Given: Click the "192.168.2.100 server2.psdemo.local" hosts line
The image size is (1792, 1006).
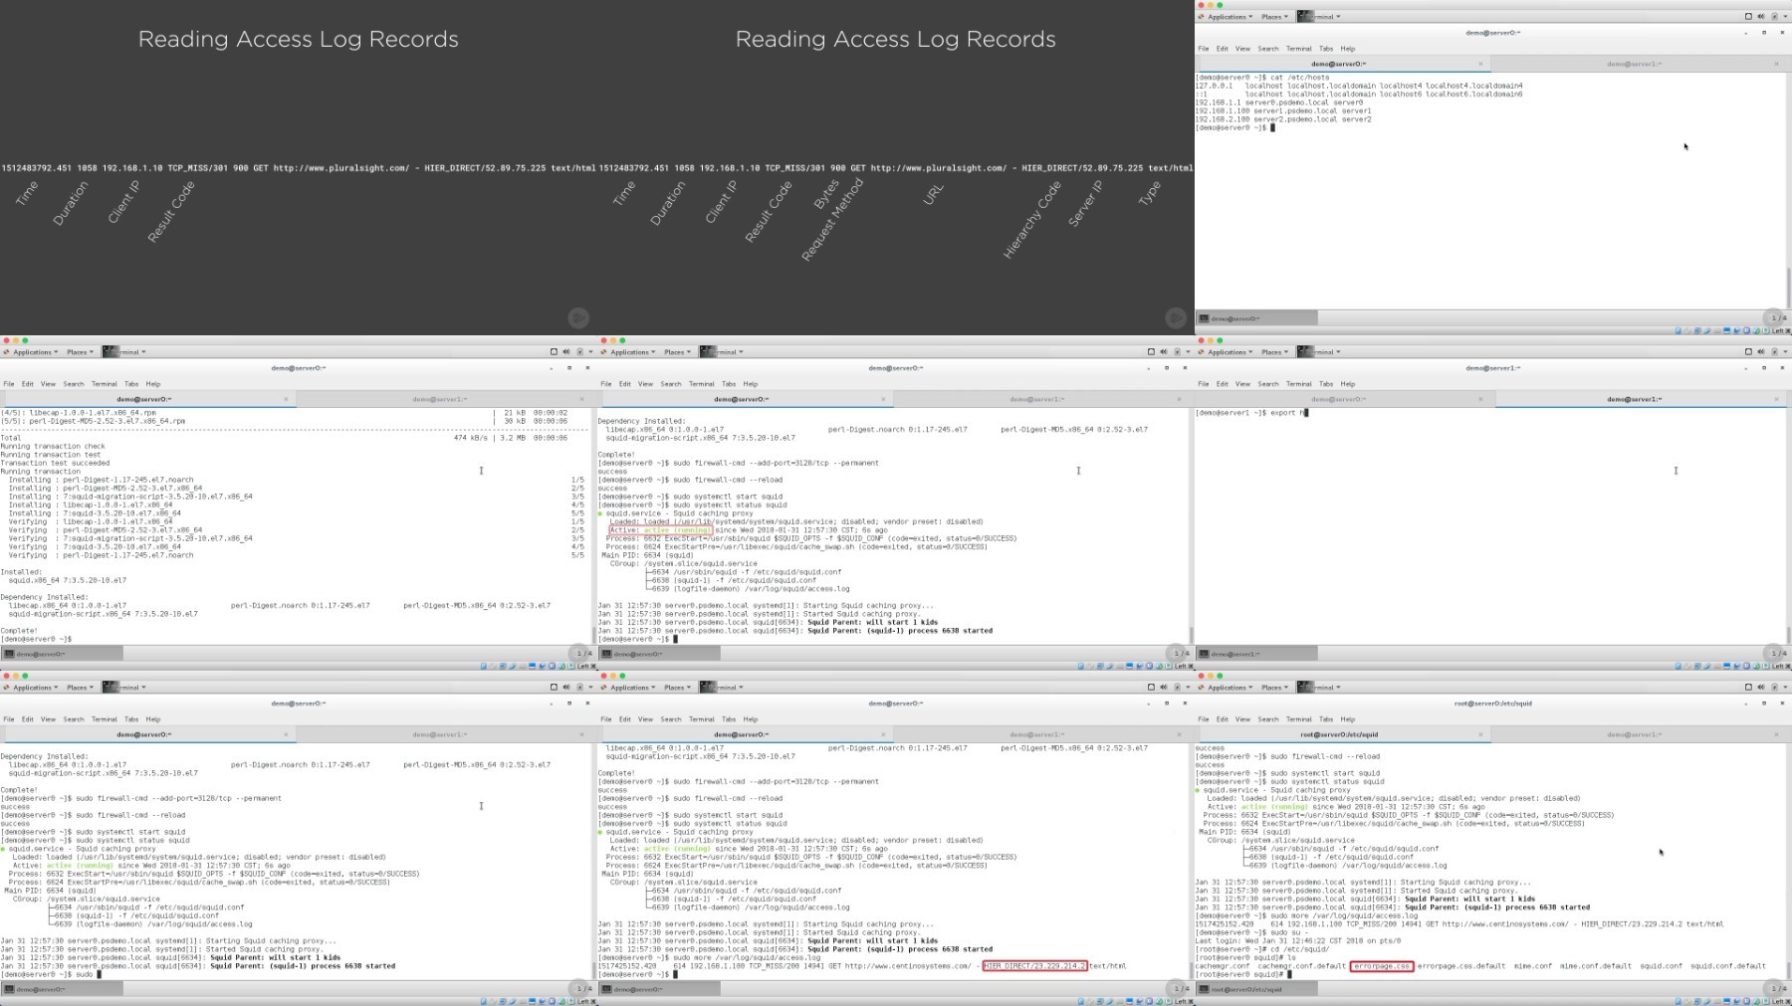Looking at the screenshot, I should (1283, 119).
